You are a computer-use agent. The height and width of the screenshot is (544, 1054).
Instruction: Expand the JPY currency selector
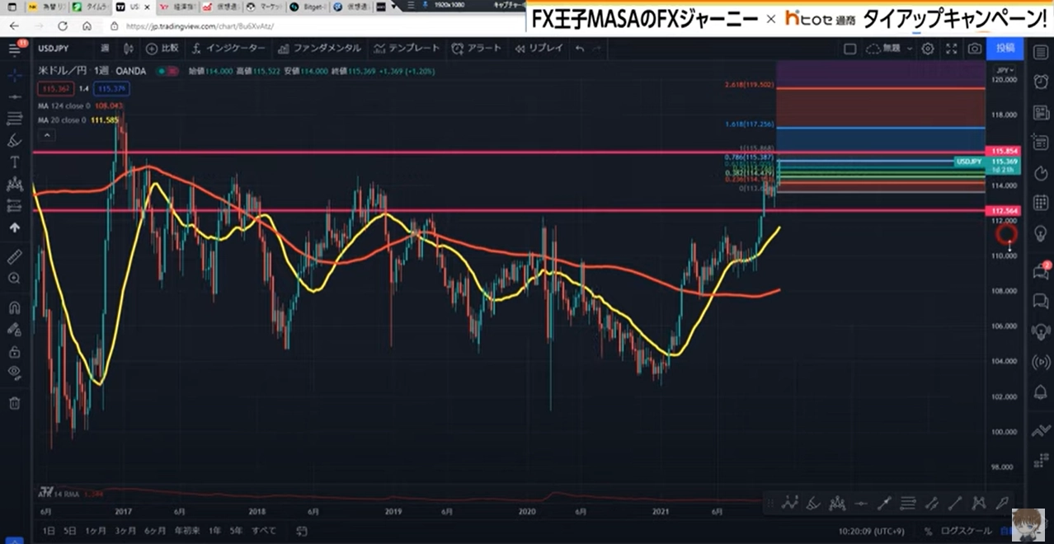[1004, 70]
